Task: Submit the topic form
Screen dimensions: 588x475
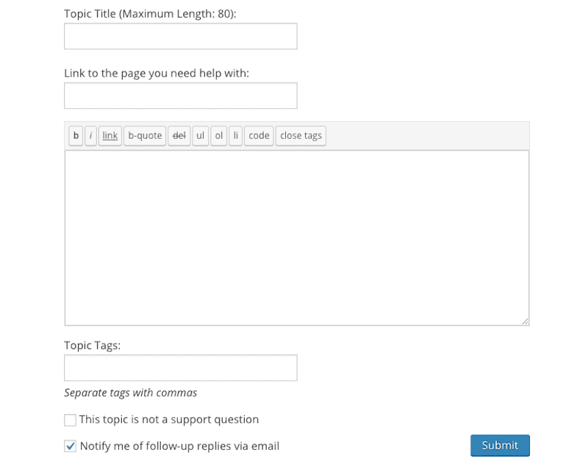Action: pyautogui.click(x=500, y=446)
